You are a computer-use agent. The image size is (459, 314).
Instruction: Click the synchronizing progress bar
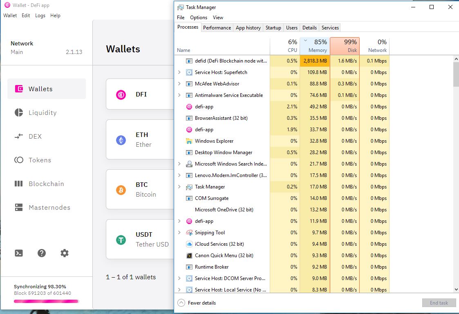pos(46,301)
